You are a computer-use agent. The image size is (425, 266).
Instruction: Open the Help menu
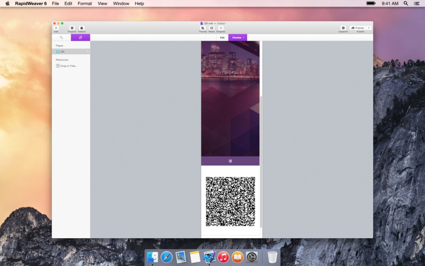click(139, 3)
